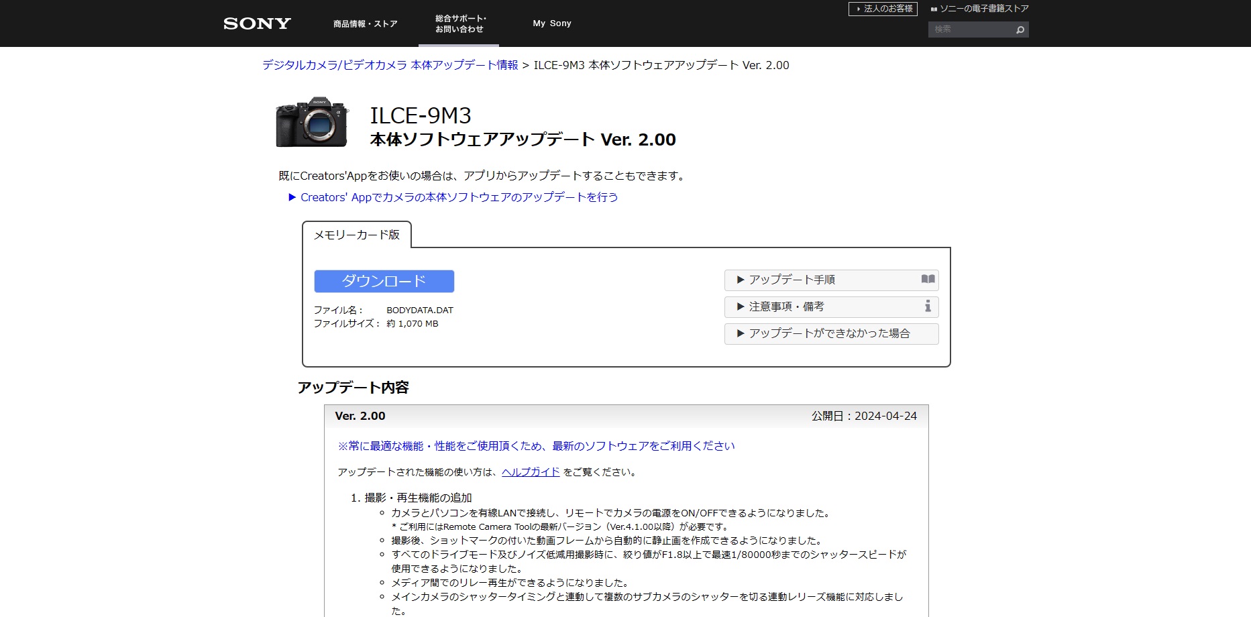
Task: Open 商品情報・ストア menu
Action: [365, 24]
